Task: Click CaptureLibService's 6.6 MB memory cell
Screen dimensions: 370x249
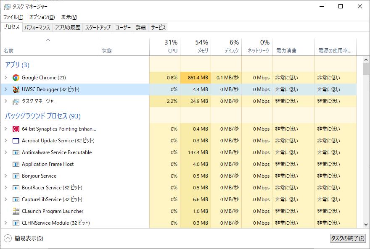Action: tap(196, 199)
